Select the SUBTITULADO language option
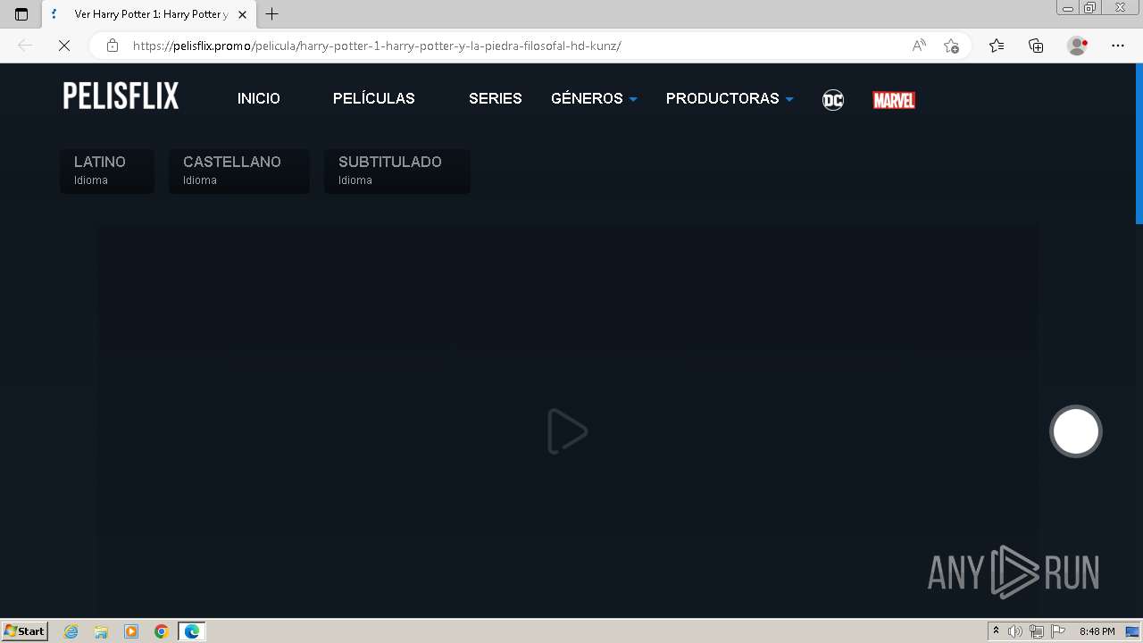This screenshot has width=1143, height=643. pos(397,171)
